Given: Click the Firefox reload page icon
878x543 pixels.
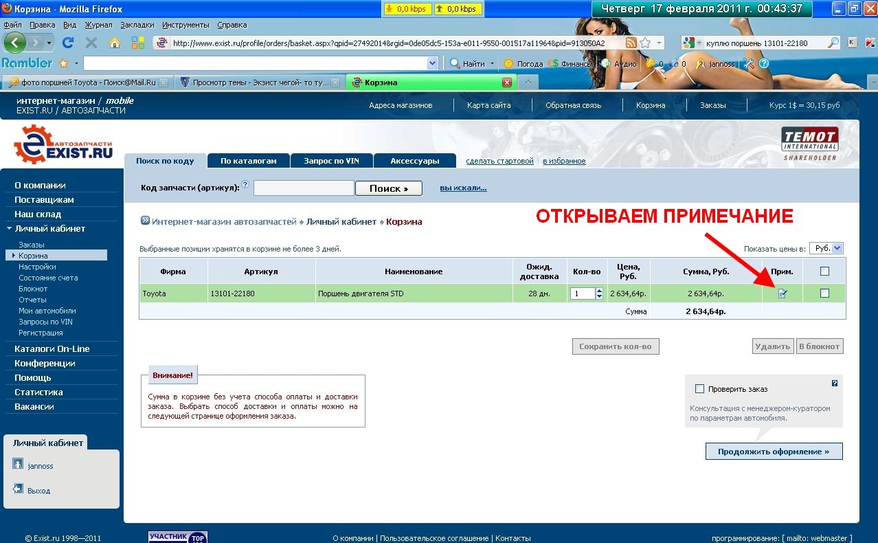Looking at the screenshot, I should [67, 43].
